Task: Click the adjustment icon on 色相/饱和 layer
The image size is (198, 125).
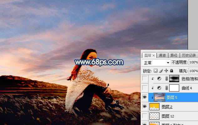Action: pos(159,79)
